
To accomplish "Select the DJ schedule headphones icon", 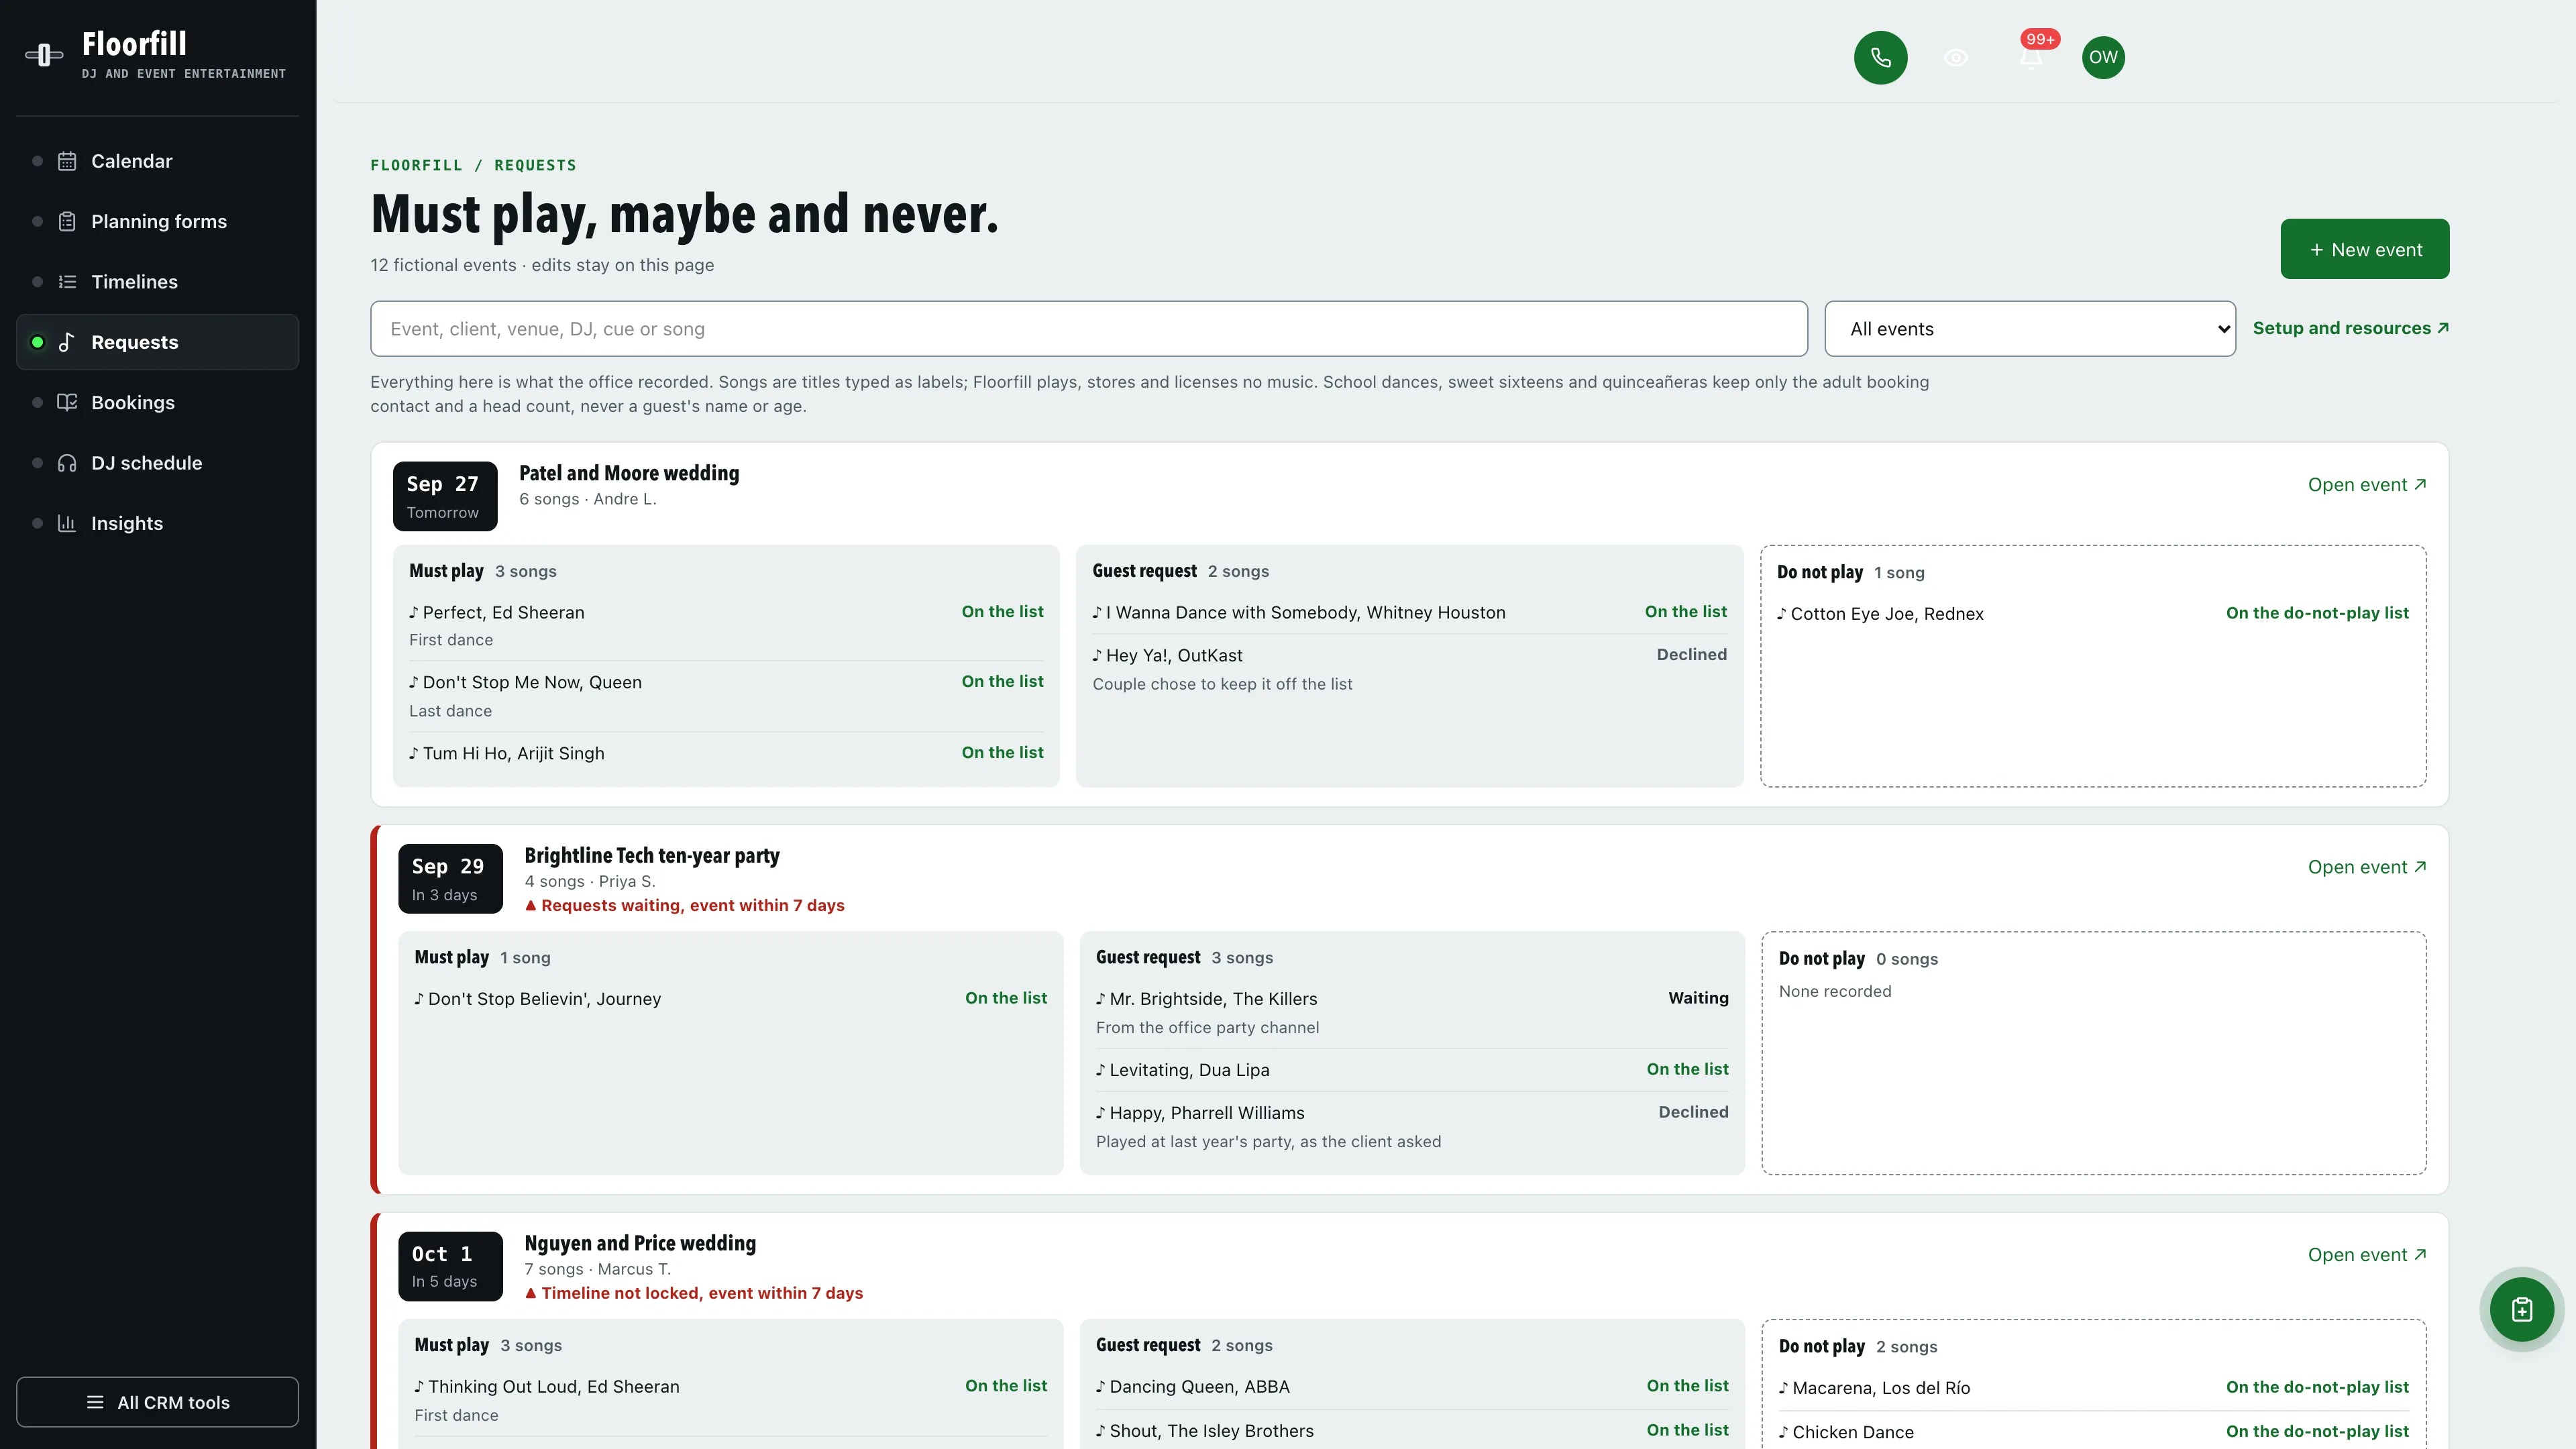I will click(67, 463).
